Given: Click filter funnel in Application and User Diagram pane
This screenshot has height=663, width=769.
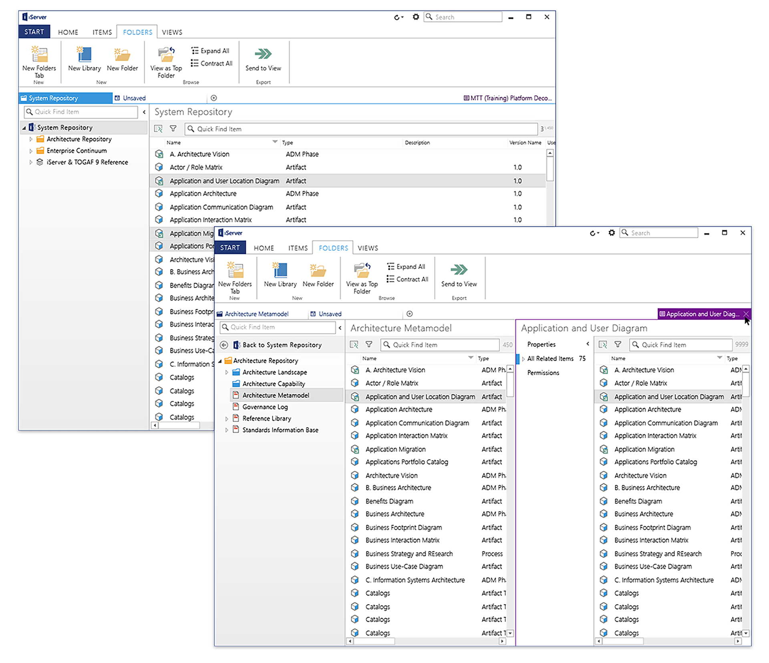Looking at the screenshot, I should click(x=618, y=344).
